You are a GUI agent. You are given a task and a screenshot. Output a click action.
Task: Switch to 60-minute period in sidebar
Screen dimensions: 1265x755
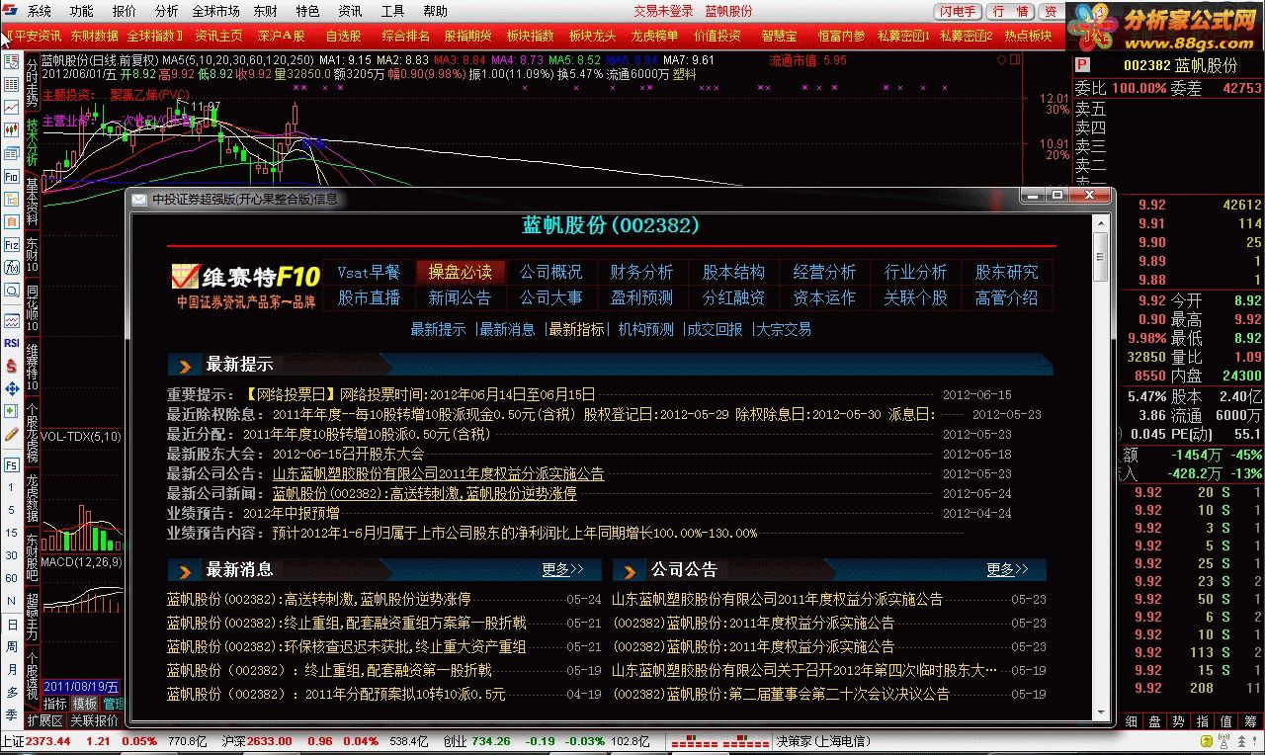pyautogui.click(x=12, y=578)
